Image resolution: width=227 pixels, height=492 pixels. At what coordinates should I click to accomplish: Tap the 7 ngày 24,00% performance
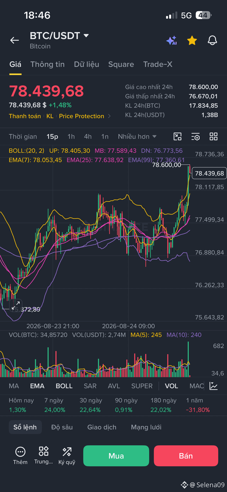point(55,405)
